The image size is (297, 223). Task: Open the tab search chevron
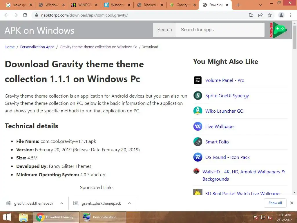261,5
